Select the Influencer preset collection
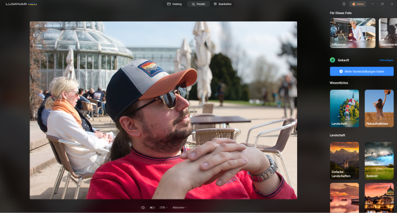 pos(353,33)
